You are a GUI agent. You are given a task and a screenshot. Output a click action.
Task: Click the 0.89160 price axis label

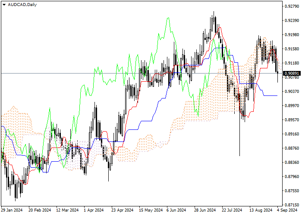coord(292,134)
